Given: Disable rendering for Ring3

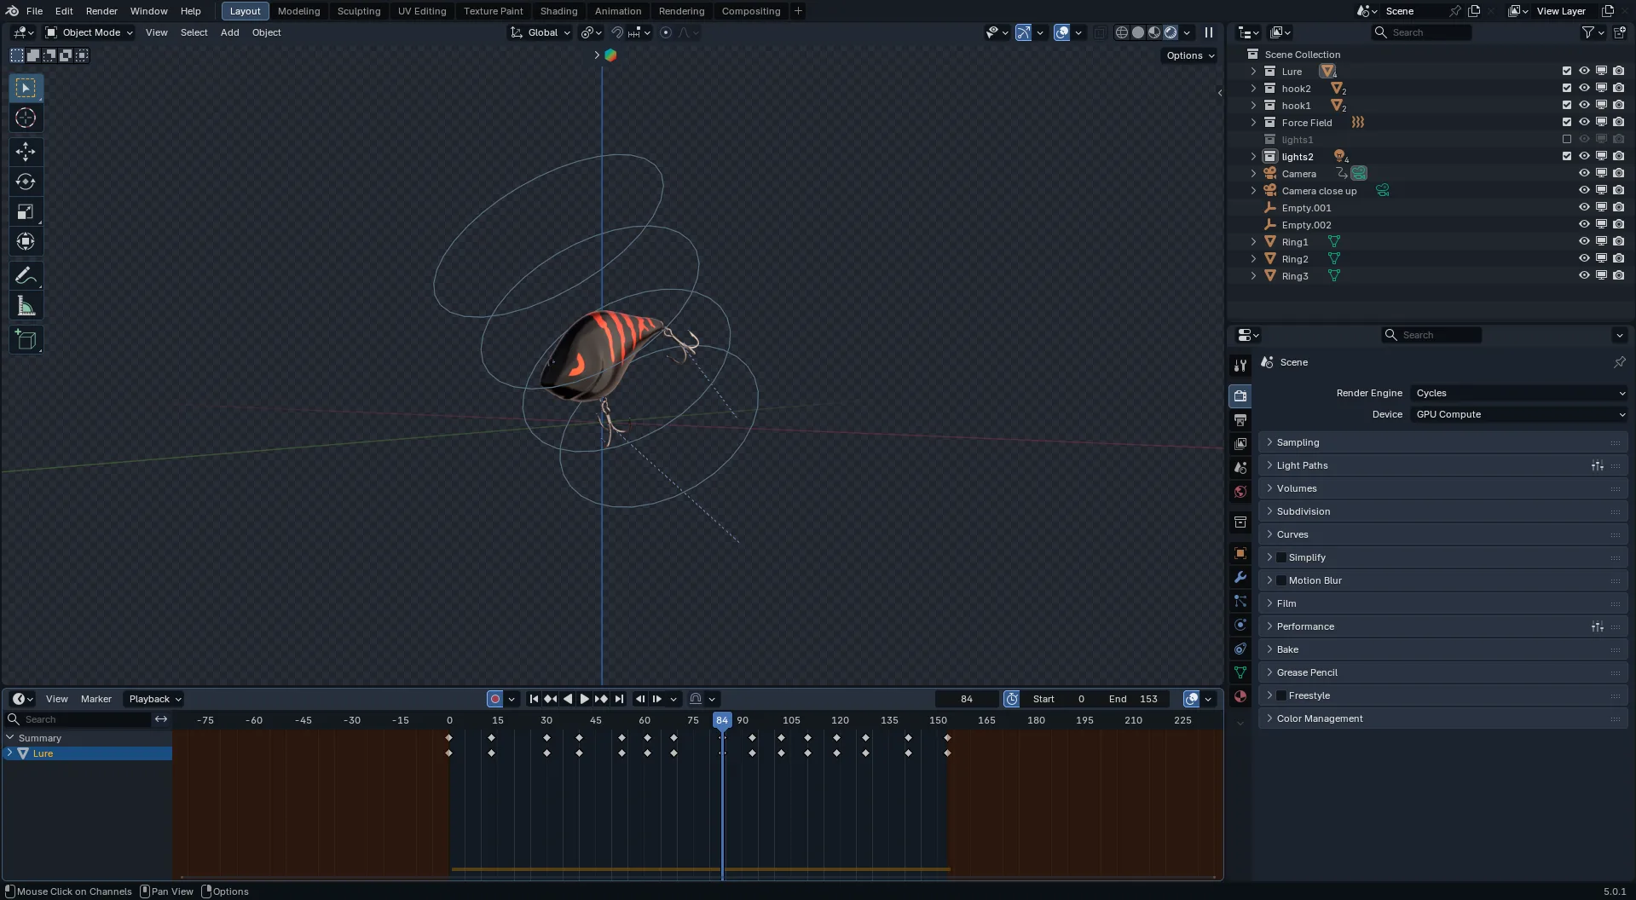Looking at the screenshot, I should pos(1618,275).
